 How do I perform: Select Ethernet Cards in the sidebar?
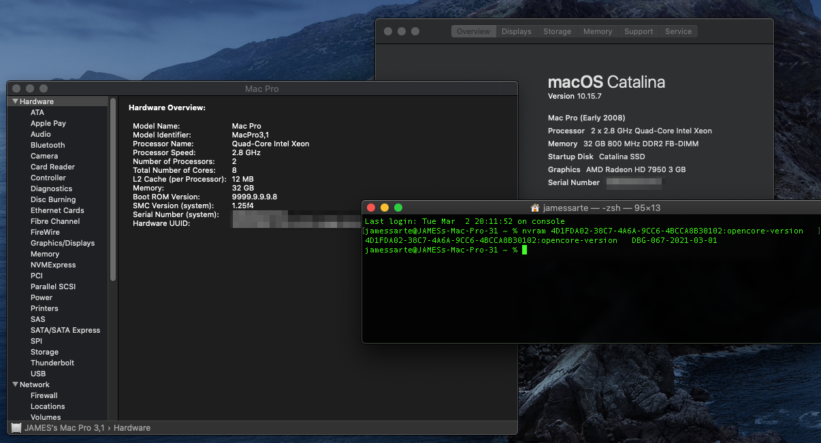[x=57, y=210]
